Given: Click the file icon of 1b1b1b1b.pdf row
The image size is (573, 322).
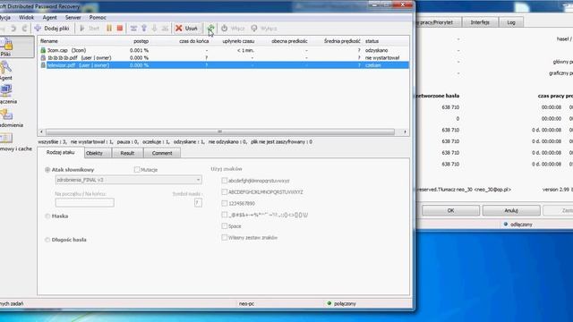Looking at the screenshot, I should (x=43, y=57).
